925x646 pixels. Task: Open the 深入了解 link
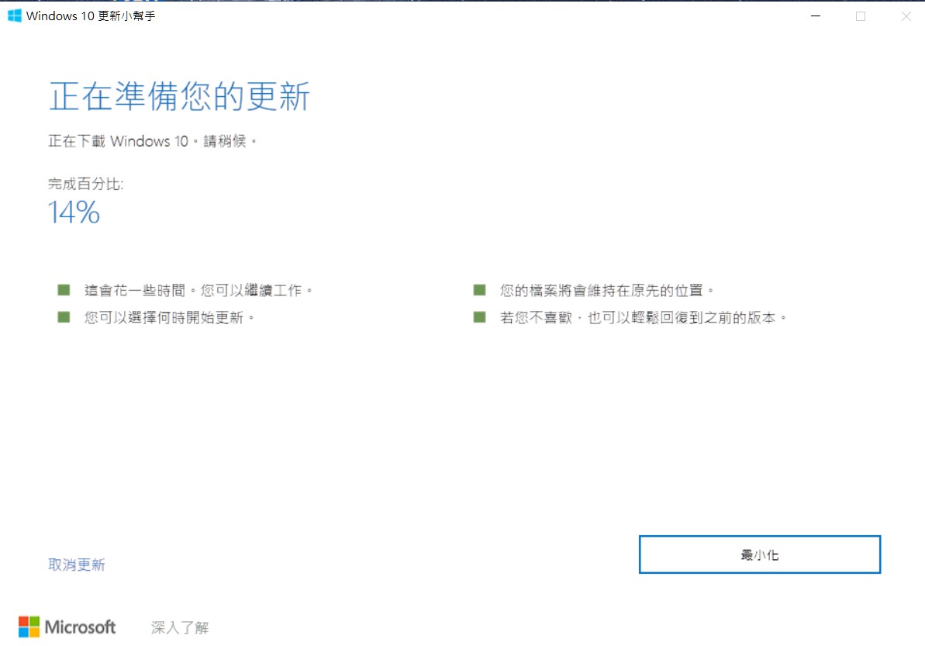(x=180, y=627)
